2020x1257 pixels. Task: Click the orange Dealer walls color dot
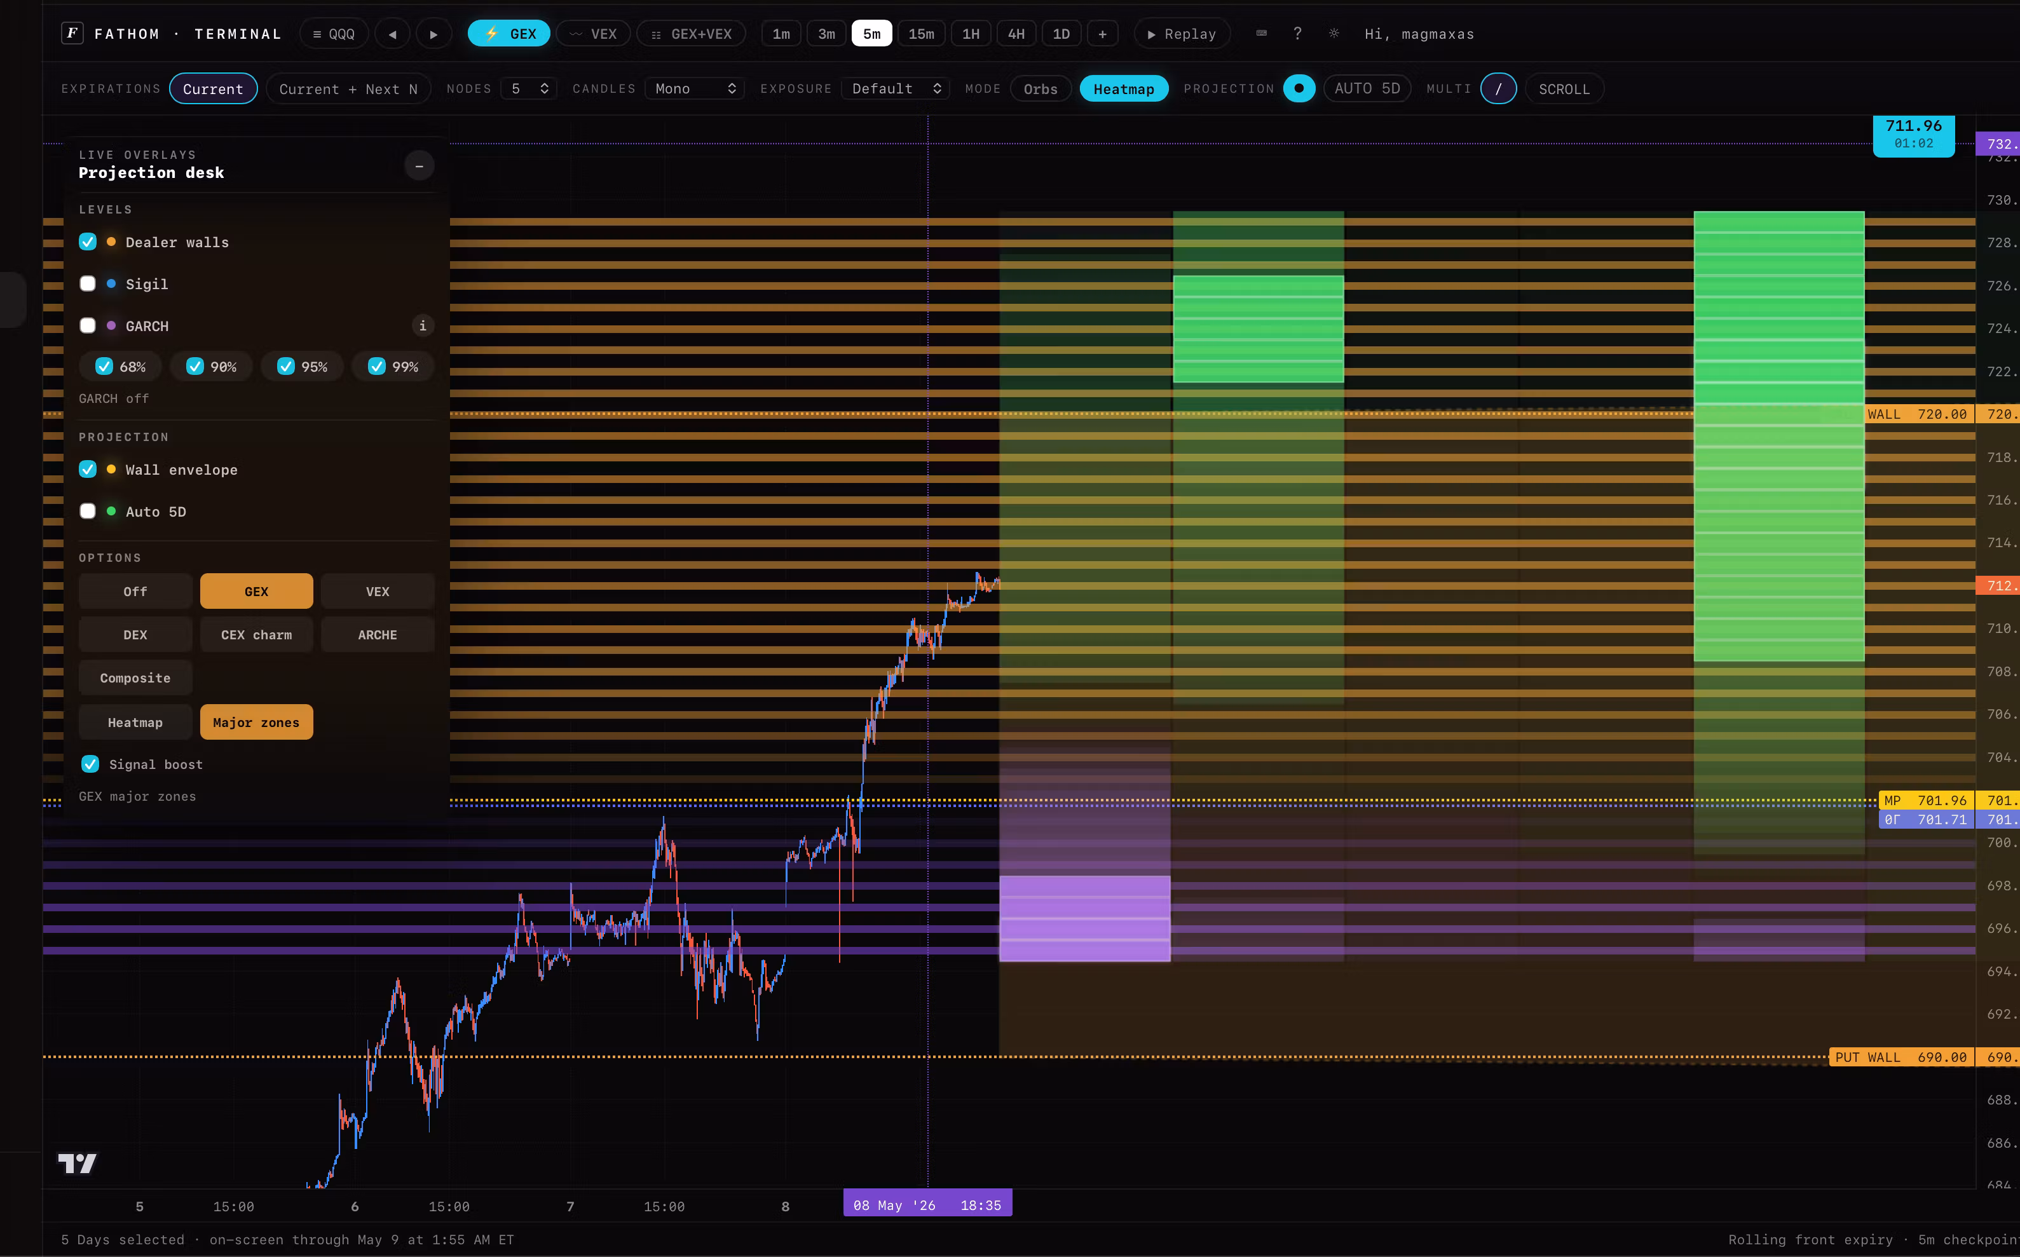(111, 242)
